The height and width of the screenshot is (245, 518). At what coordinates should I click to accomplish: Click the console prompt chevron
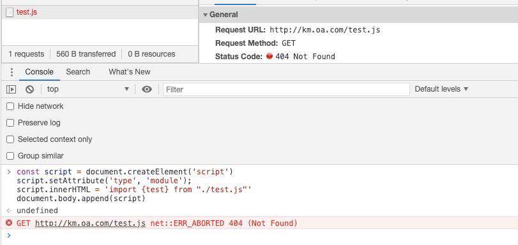[x=9, y=235]
